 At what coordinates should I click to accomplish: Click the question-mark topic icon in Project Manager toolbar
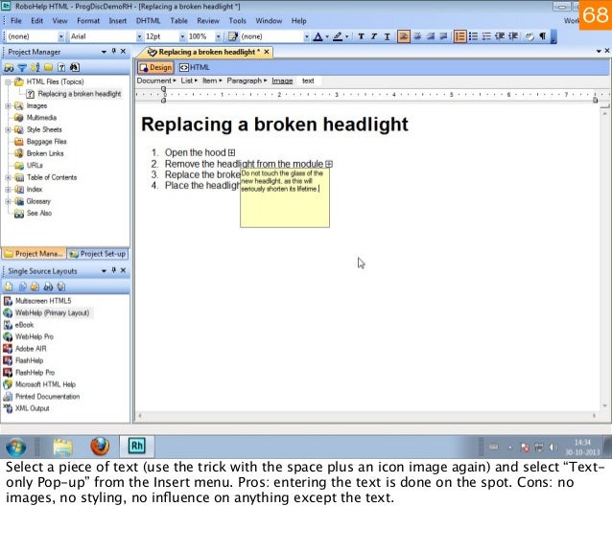tap(61, 67)
